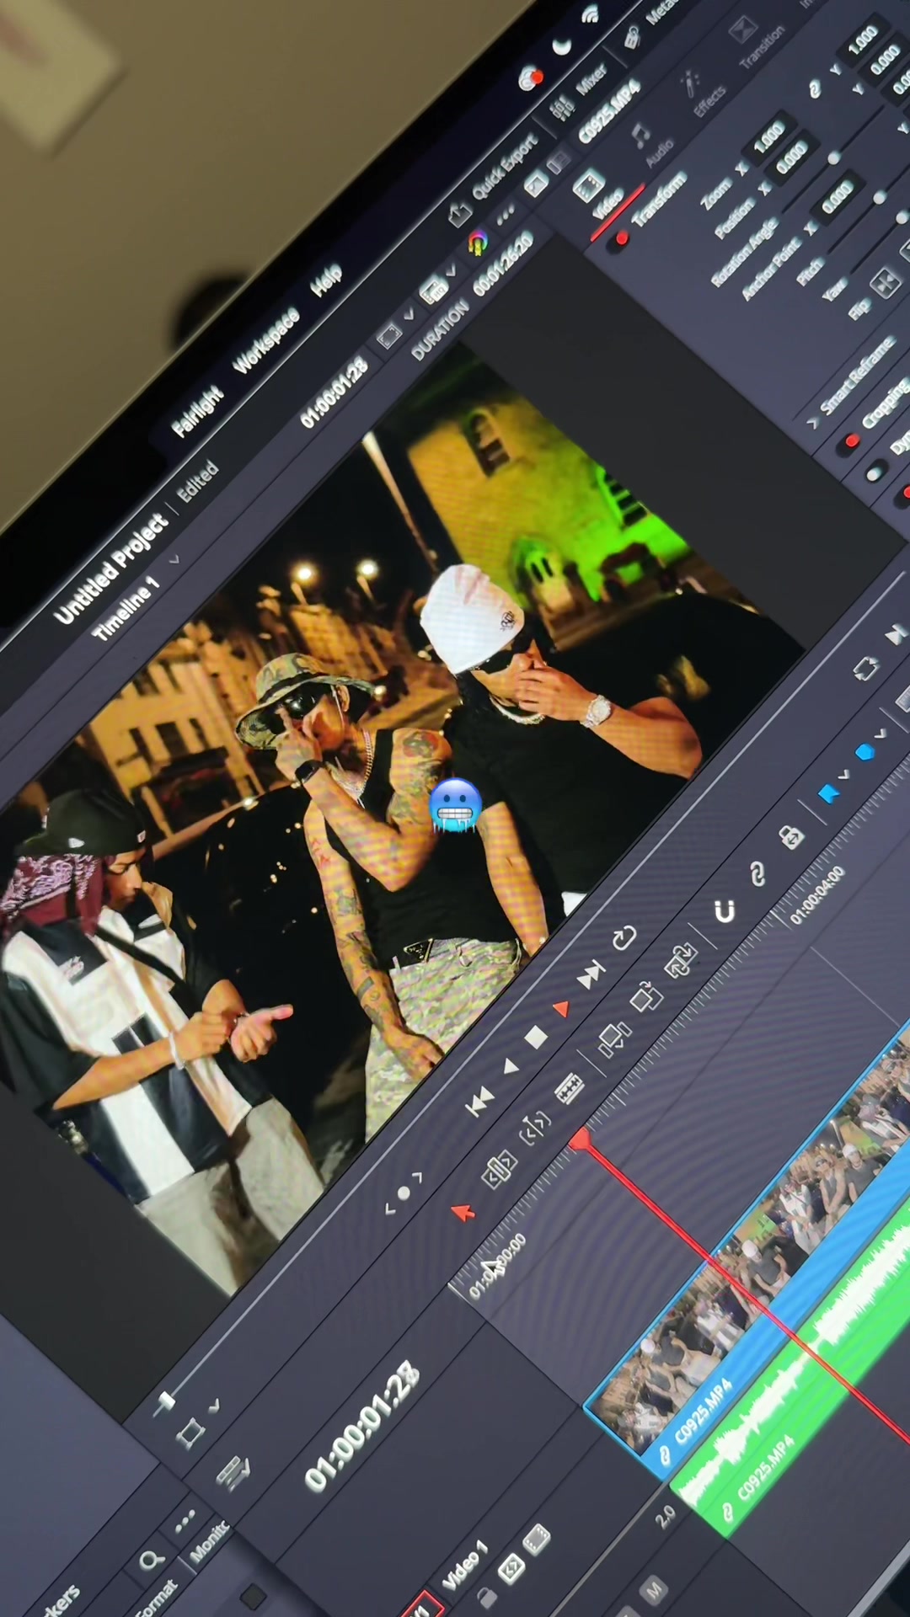Select the Trim Edit Mode tool
Screen dimensions: 910x1617
click(497, 1170)
